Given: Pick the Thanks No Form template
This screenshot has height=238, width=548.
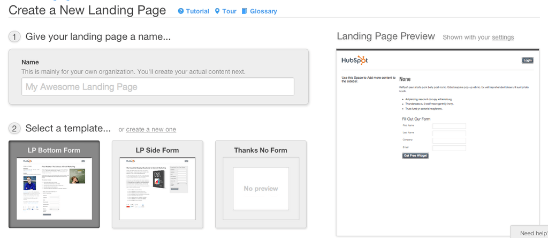Looking at the screenshot, I should pyautogui.click(x=261, y=184).
